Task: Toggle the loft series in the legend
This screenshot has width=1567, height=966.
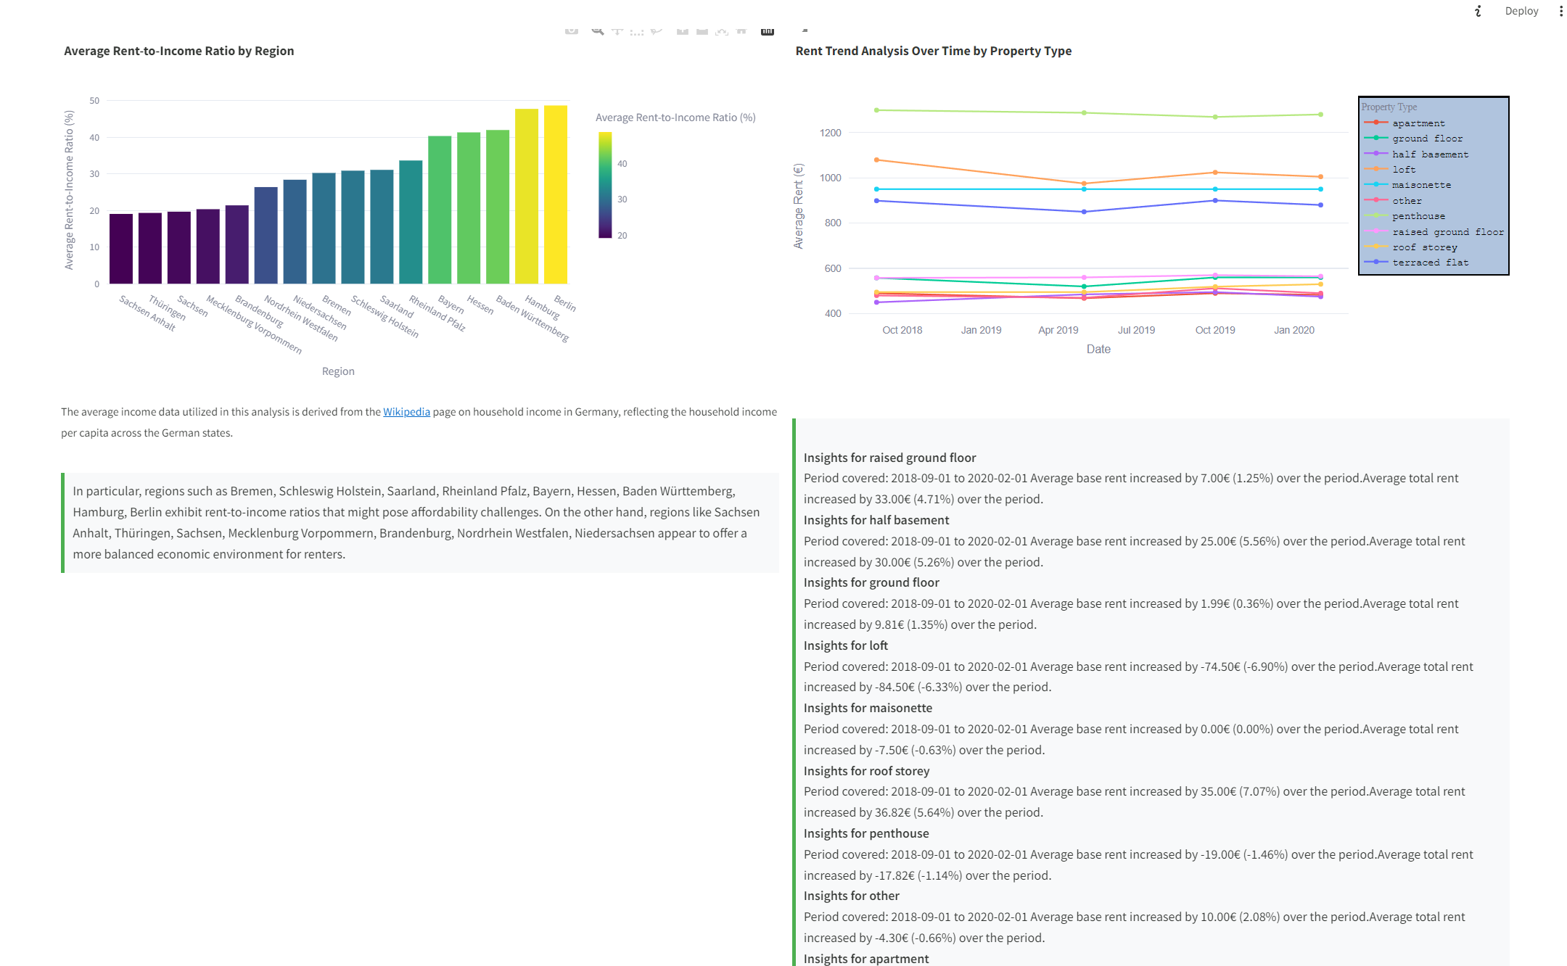Action: coord(1403,170)
